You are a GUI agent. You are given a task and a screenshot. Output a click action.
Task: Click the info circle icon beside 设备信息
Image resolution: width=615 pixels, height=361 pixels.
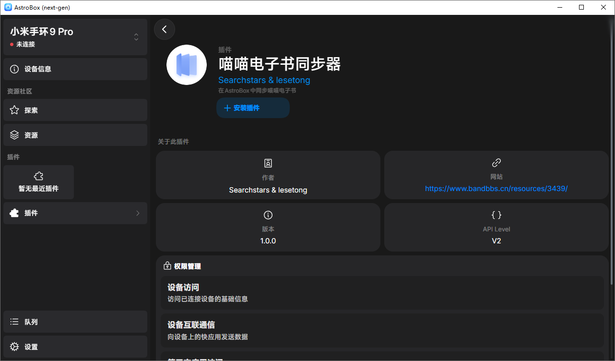click(14, 69)
